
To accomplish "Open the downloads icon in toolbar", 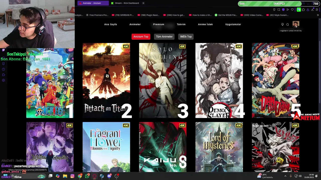I will pos(312,9).
